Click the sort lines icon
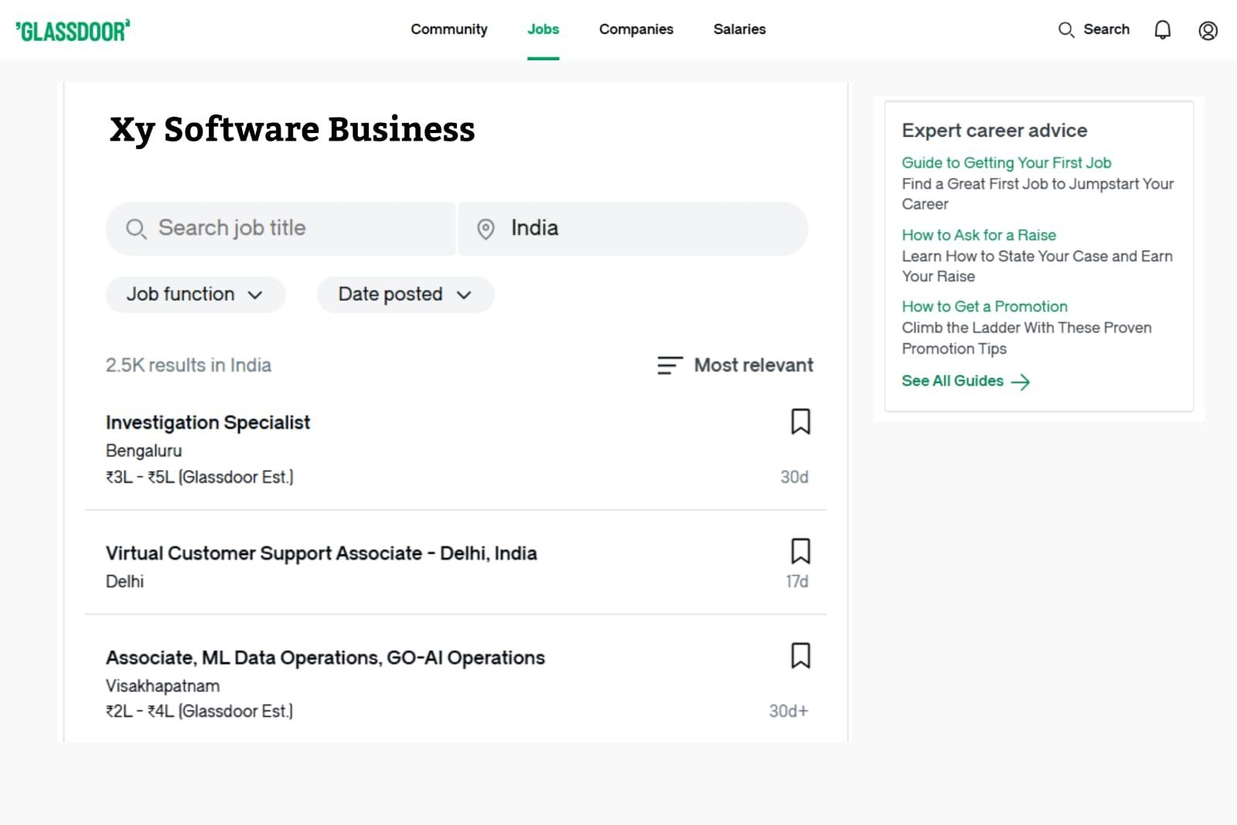The image size is (1237, 825). (x=670, y=365)
